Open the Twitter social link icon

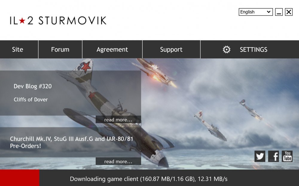(260, 156)
